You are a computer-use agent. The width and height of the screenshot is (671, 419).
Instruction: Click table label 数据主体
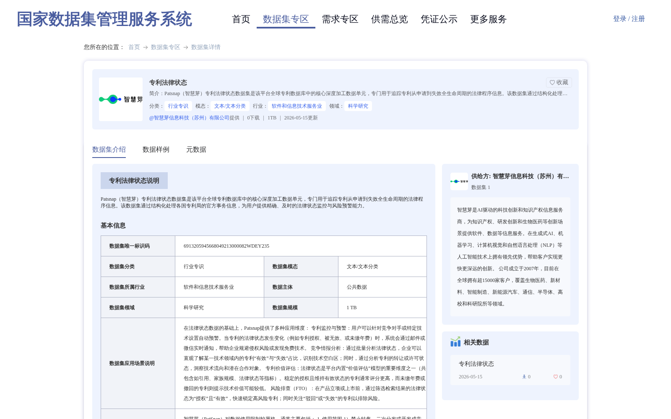[x=283, y=287]
